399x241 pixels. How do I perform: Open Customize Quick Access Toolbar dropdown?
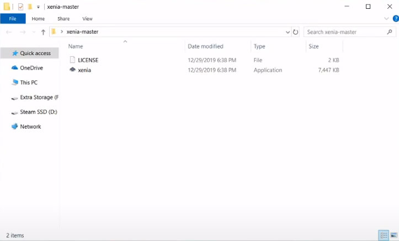pyautogui.click(x=38, y=7)
